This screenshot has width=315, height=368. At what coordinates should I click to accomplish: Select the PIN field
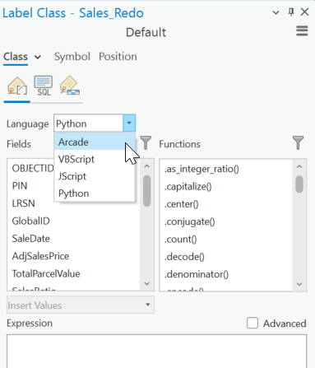(x=20, y=186)
